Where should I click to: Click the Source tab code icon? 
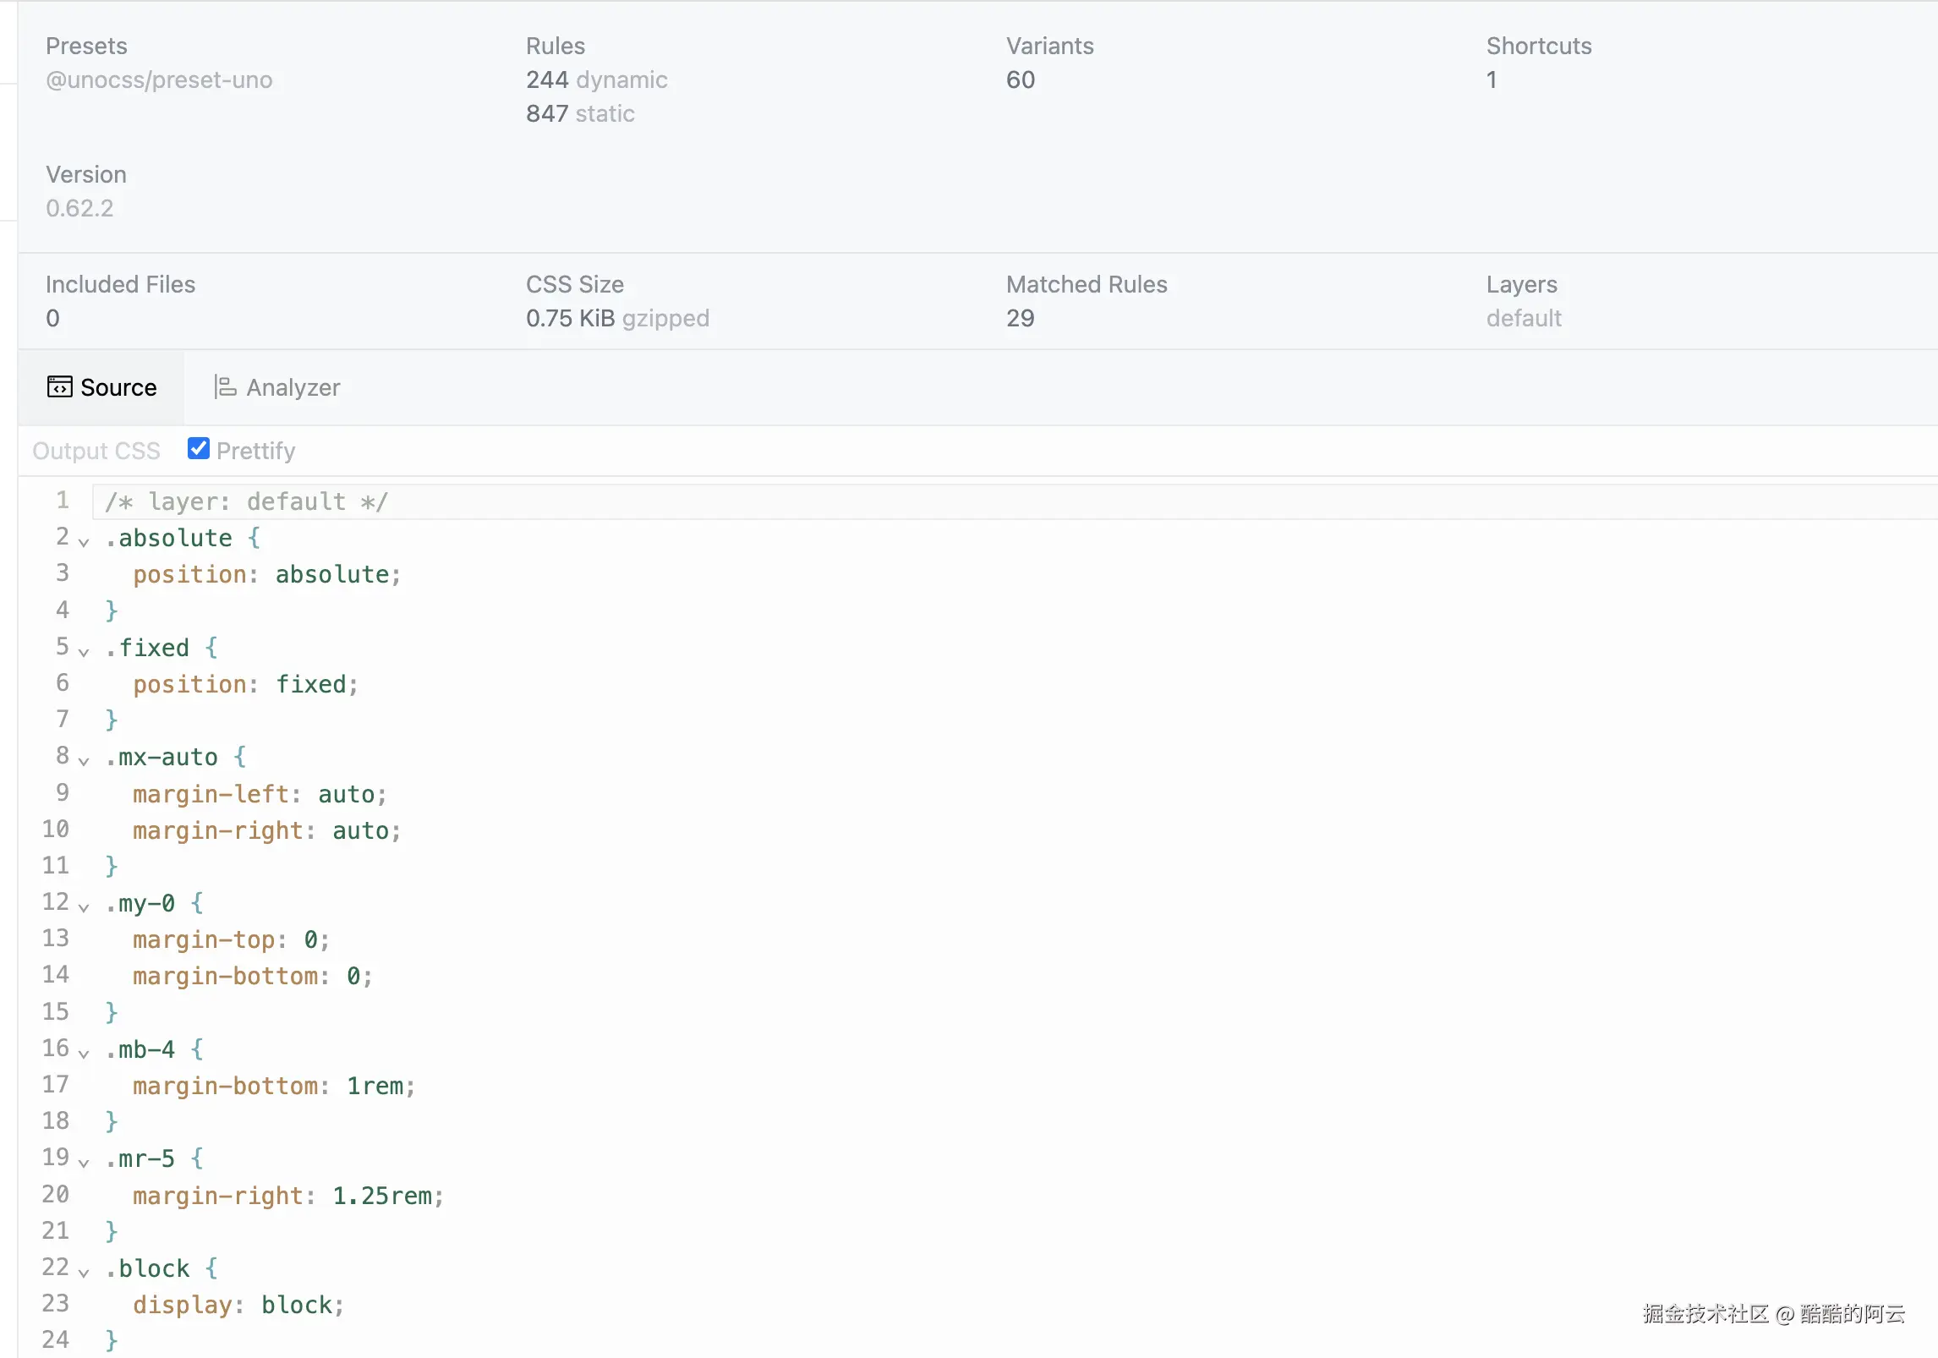click(x=59, y=387)
